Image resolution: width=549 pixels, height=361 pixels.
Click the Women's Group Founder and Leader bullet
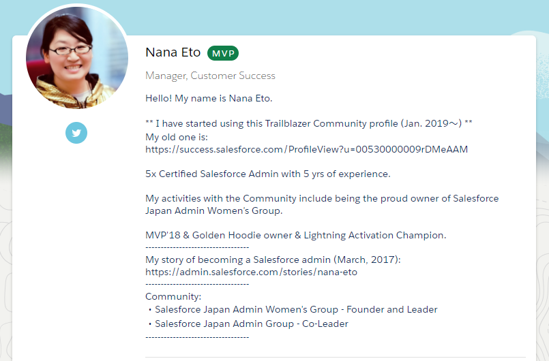pos(296,309)
